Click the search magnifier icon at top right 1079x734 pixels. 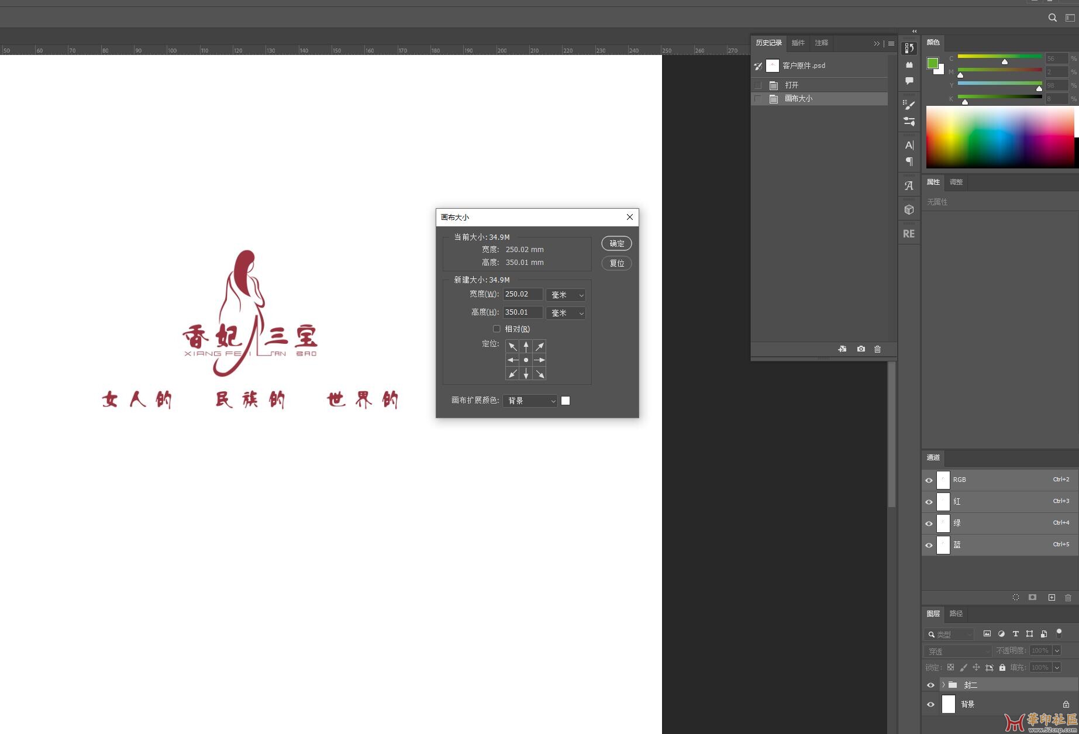[1052, 18]
